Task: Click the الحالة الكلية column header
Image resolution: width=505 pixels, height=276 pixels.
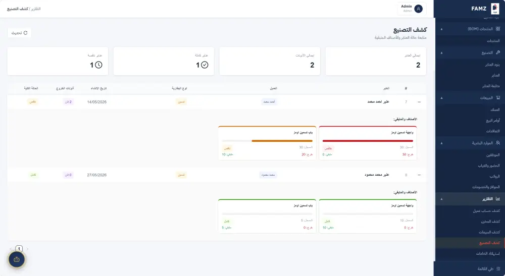Action: (x=31, y=88)
